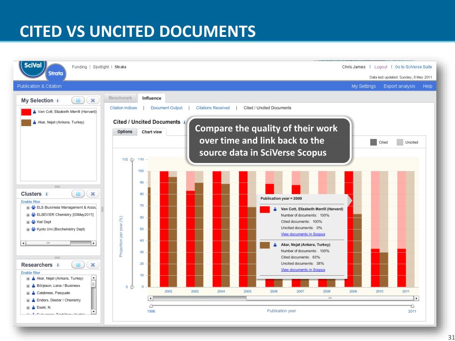This screenshot has height=341, width=455.
Task: View Van Cott documents in Scopus
Action: point(303,234)
